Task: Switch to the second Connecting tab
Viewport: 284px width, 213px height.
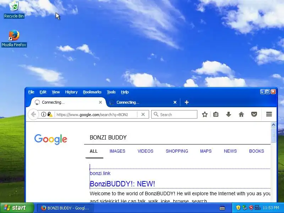Action: coord(143,102)
